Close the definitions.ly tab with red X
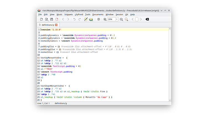Screen dimensions: 208x117 56,25
